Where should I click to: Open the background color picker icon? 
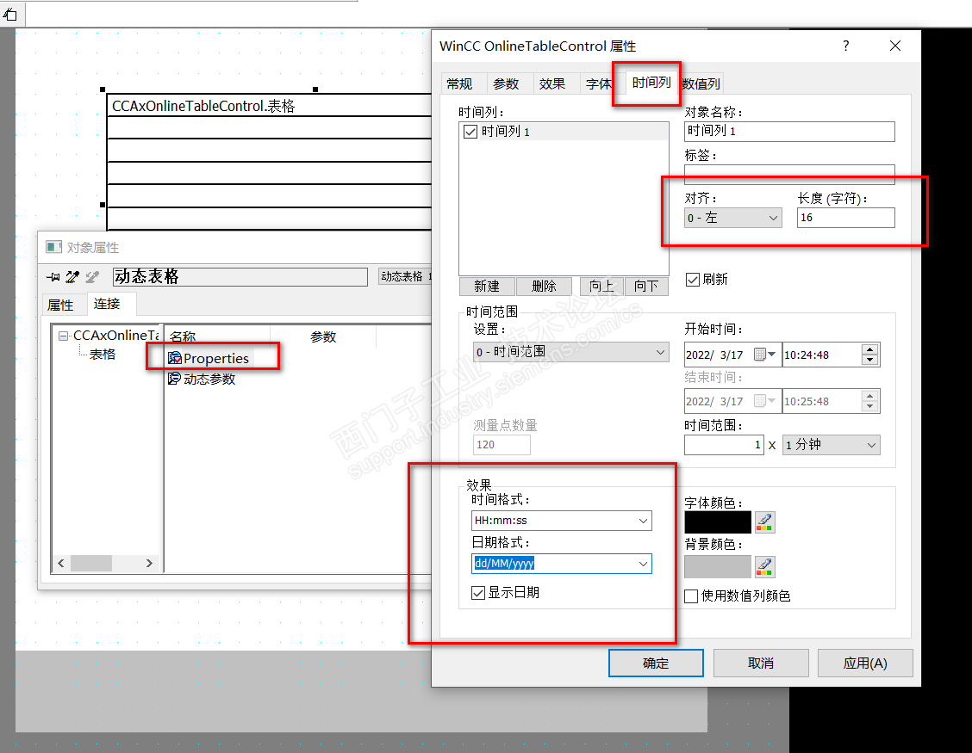click(765, 566)
